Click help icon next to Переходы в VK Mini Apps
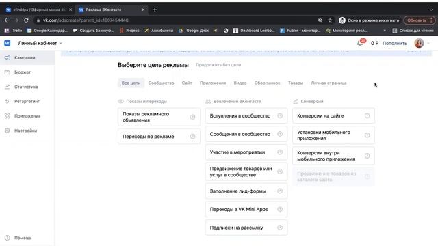438x246 pixels. pyautogui.click(x=280, y=209)
